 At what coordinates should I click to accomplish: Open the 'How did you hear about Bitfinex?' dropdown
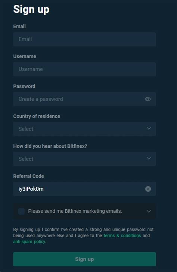click(84, 159)
